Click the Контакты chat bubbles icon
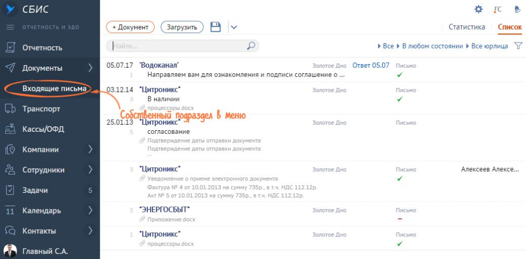526x259 pixels. (10, 231)
